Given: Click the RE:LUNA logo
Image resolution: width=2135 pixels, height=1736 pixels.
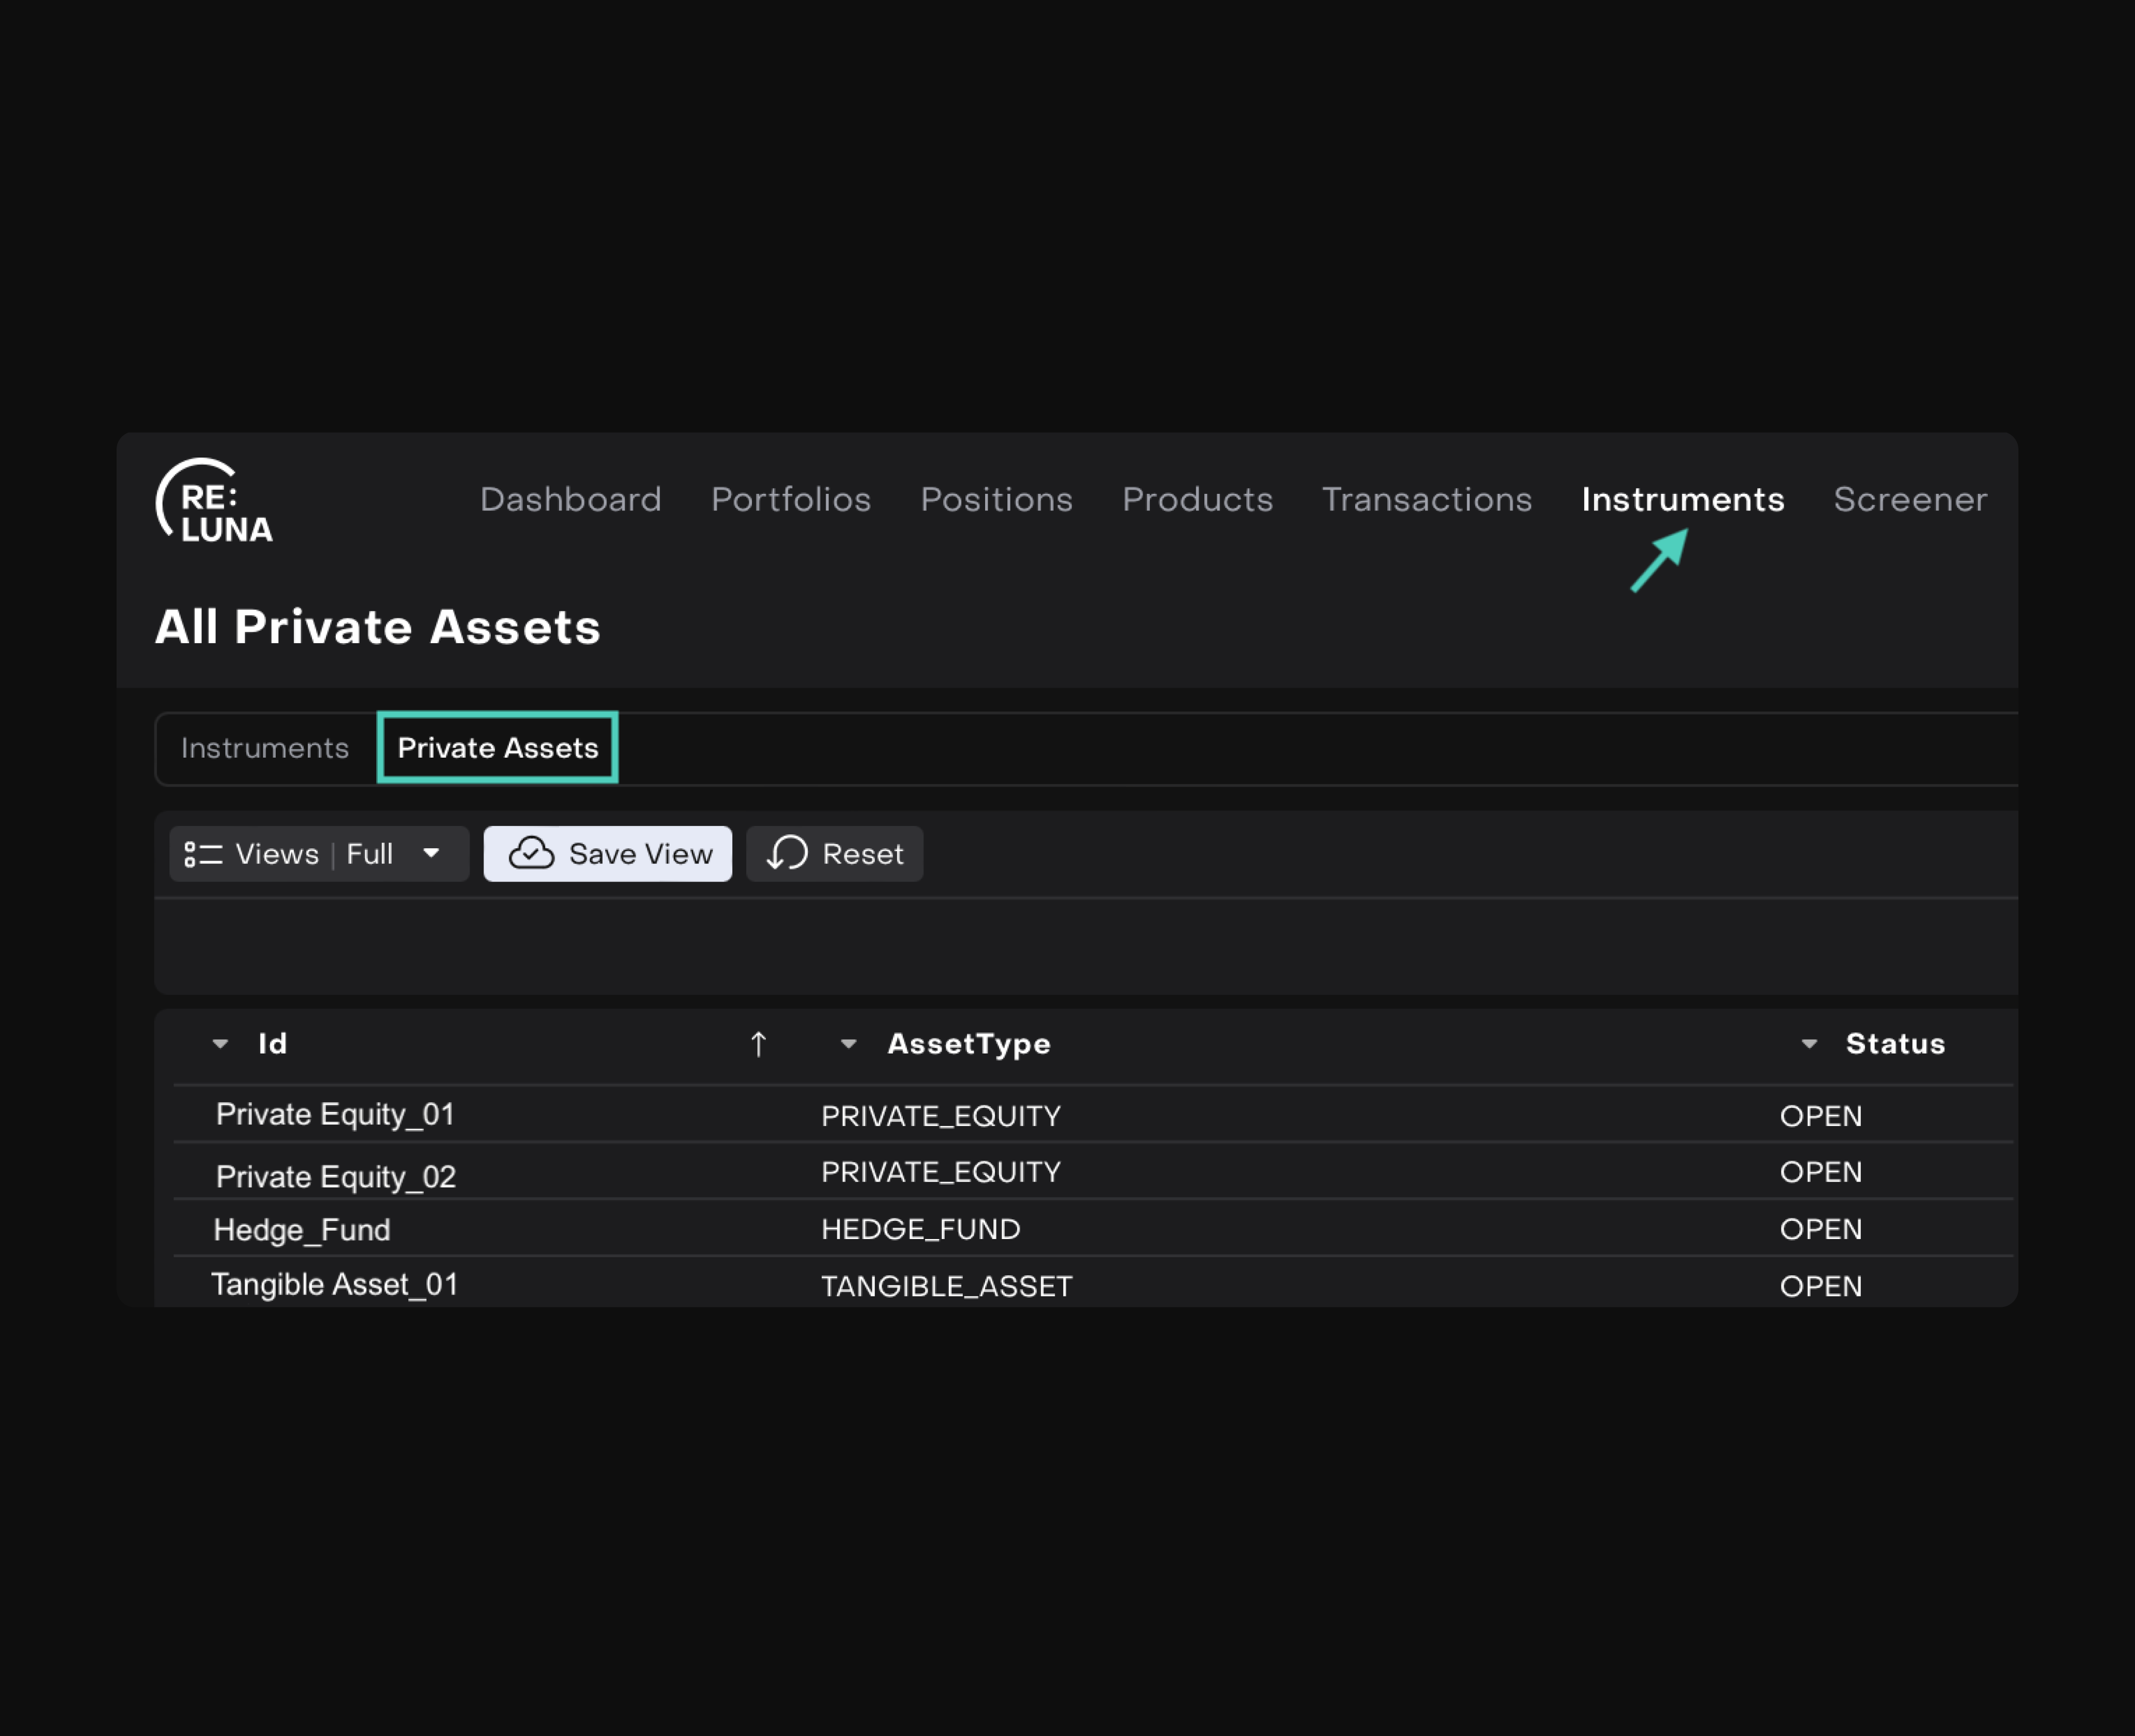Looking at the screenshot, I should (x=214, y=502).
